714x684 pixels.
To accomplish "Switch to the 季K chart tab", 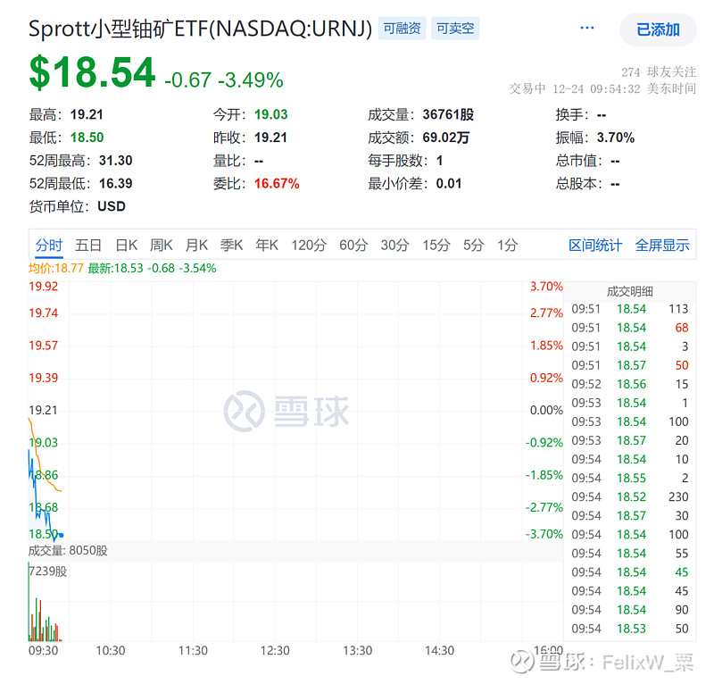I will [x=231, y=246].
